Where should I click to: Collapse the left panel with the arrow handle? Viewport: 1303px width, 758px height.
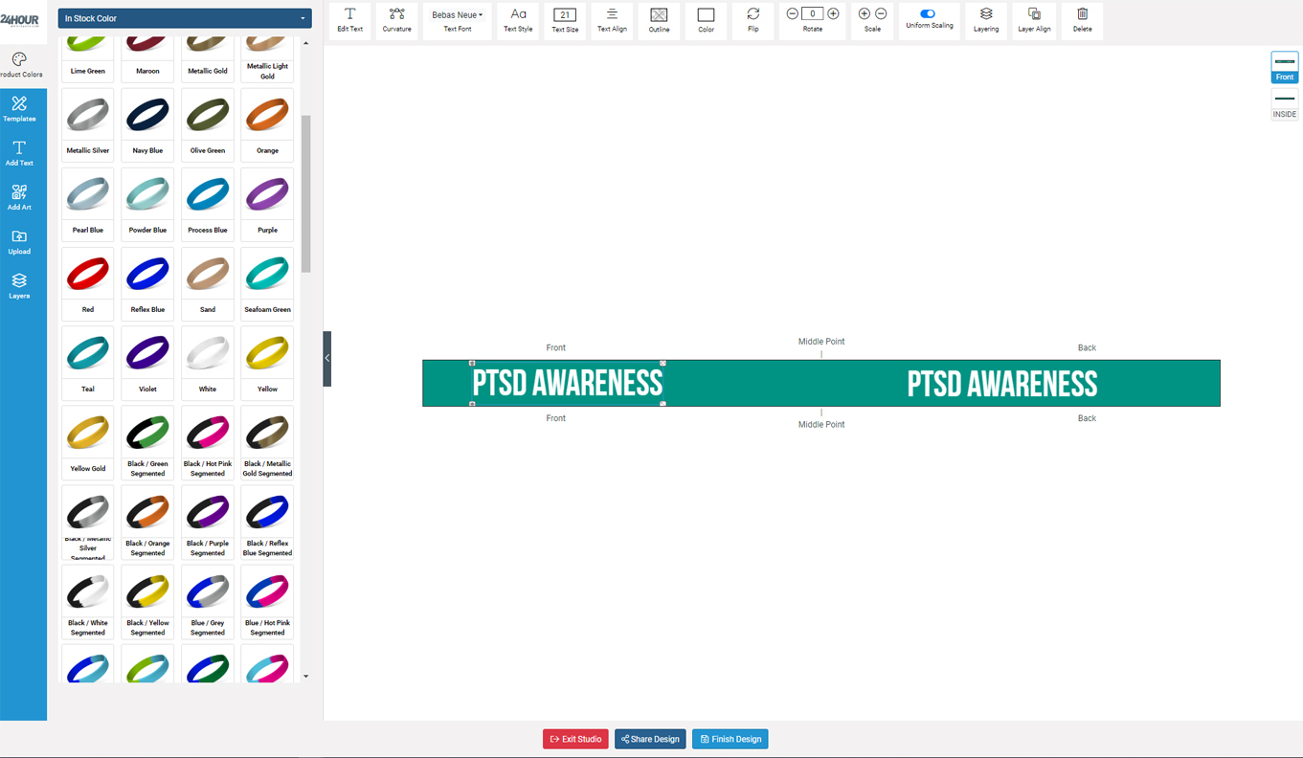point(327,358)
